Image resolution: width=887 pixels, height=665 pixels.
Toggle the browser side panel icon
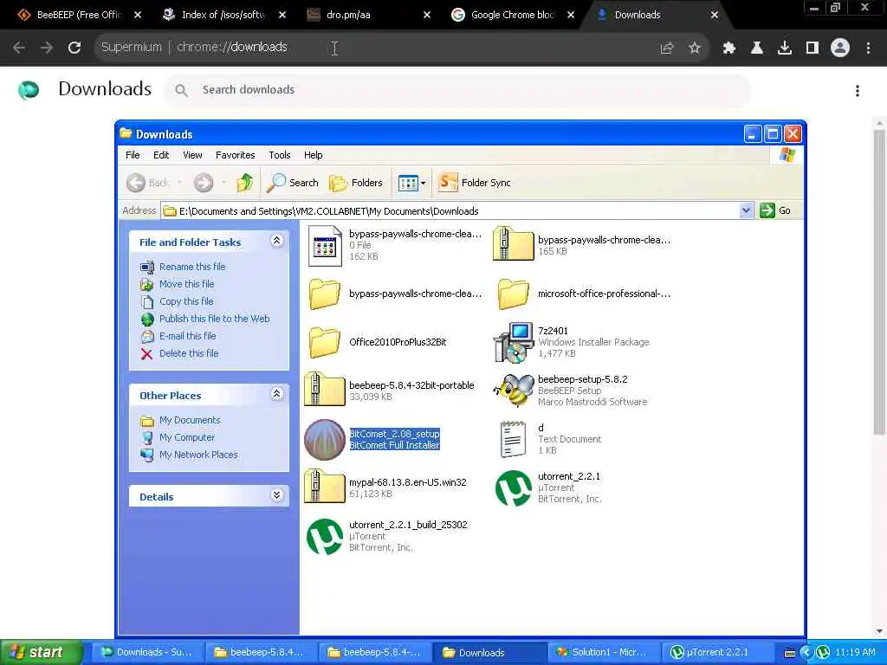pyautogui.click(x=813, y=48)
